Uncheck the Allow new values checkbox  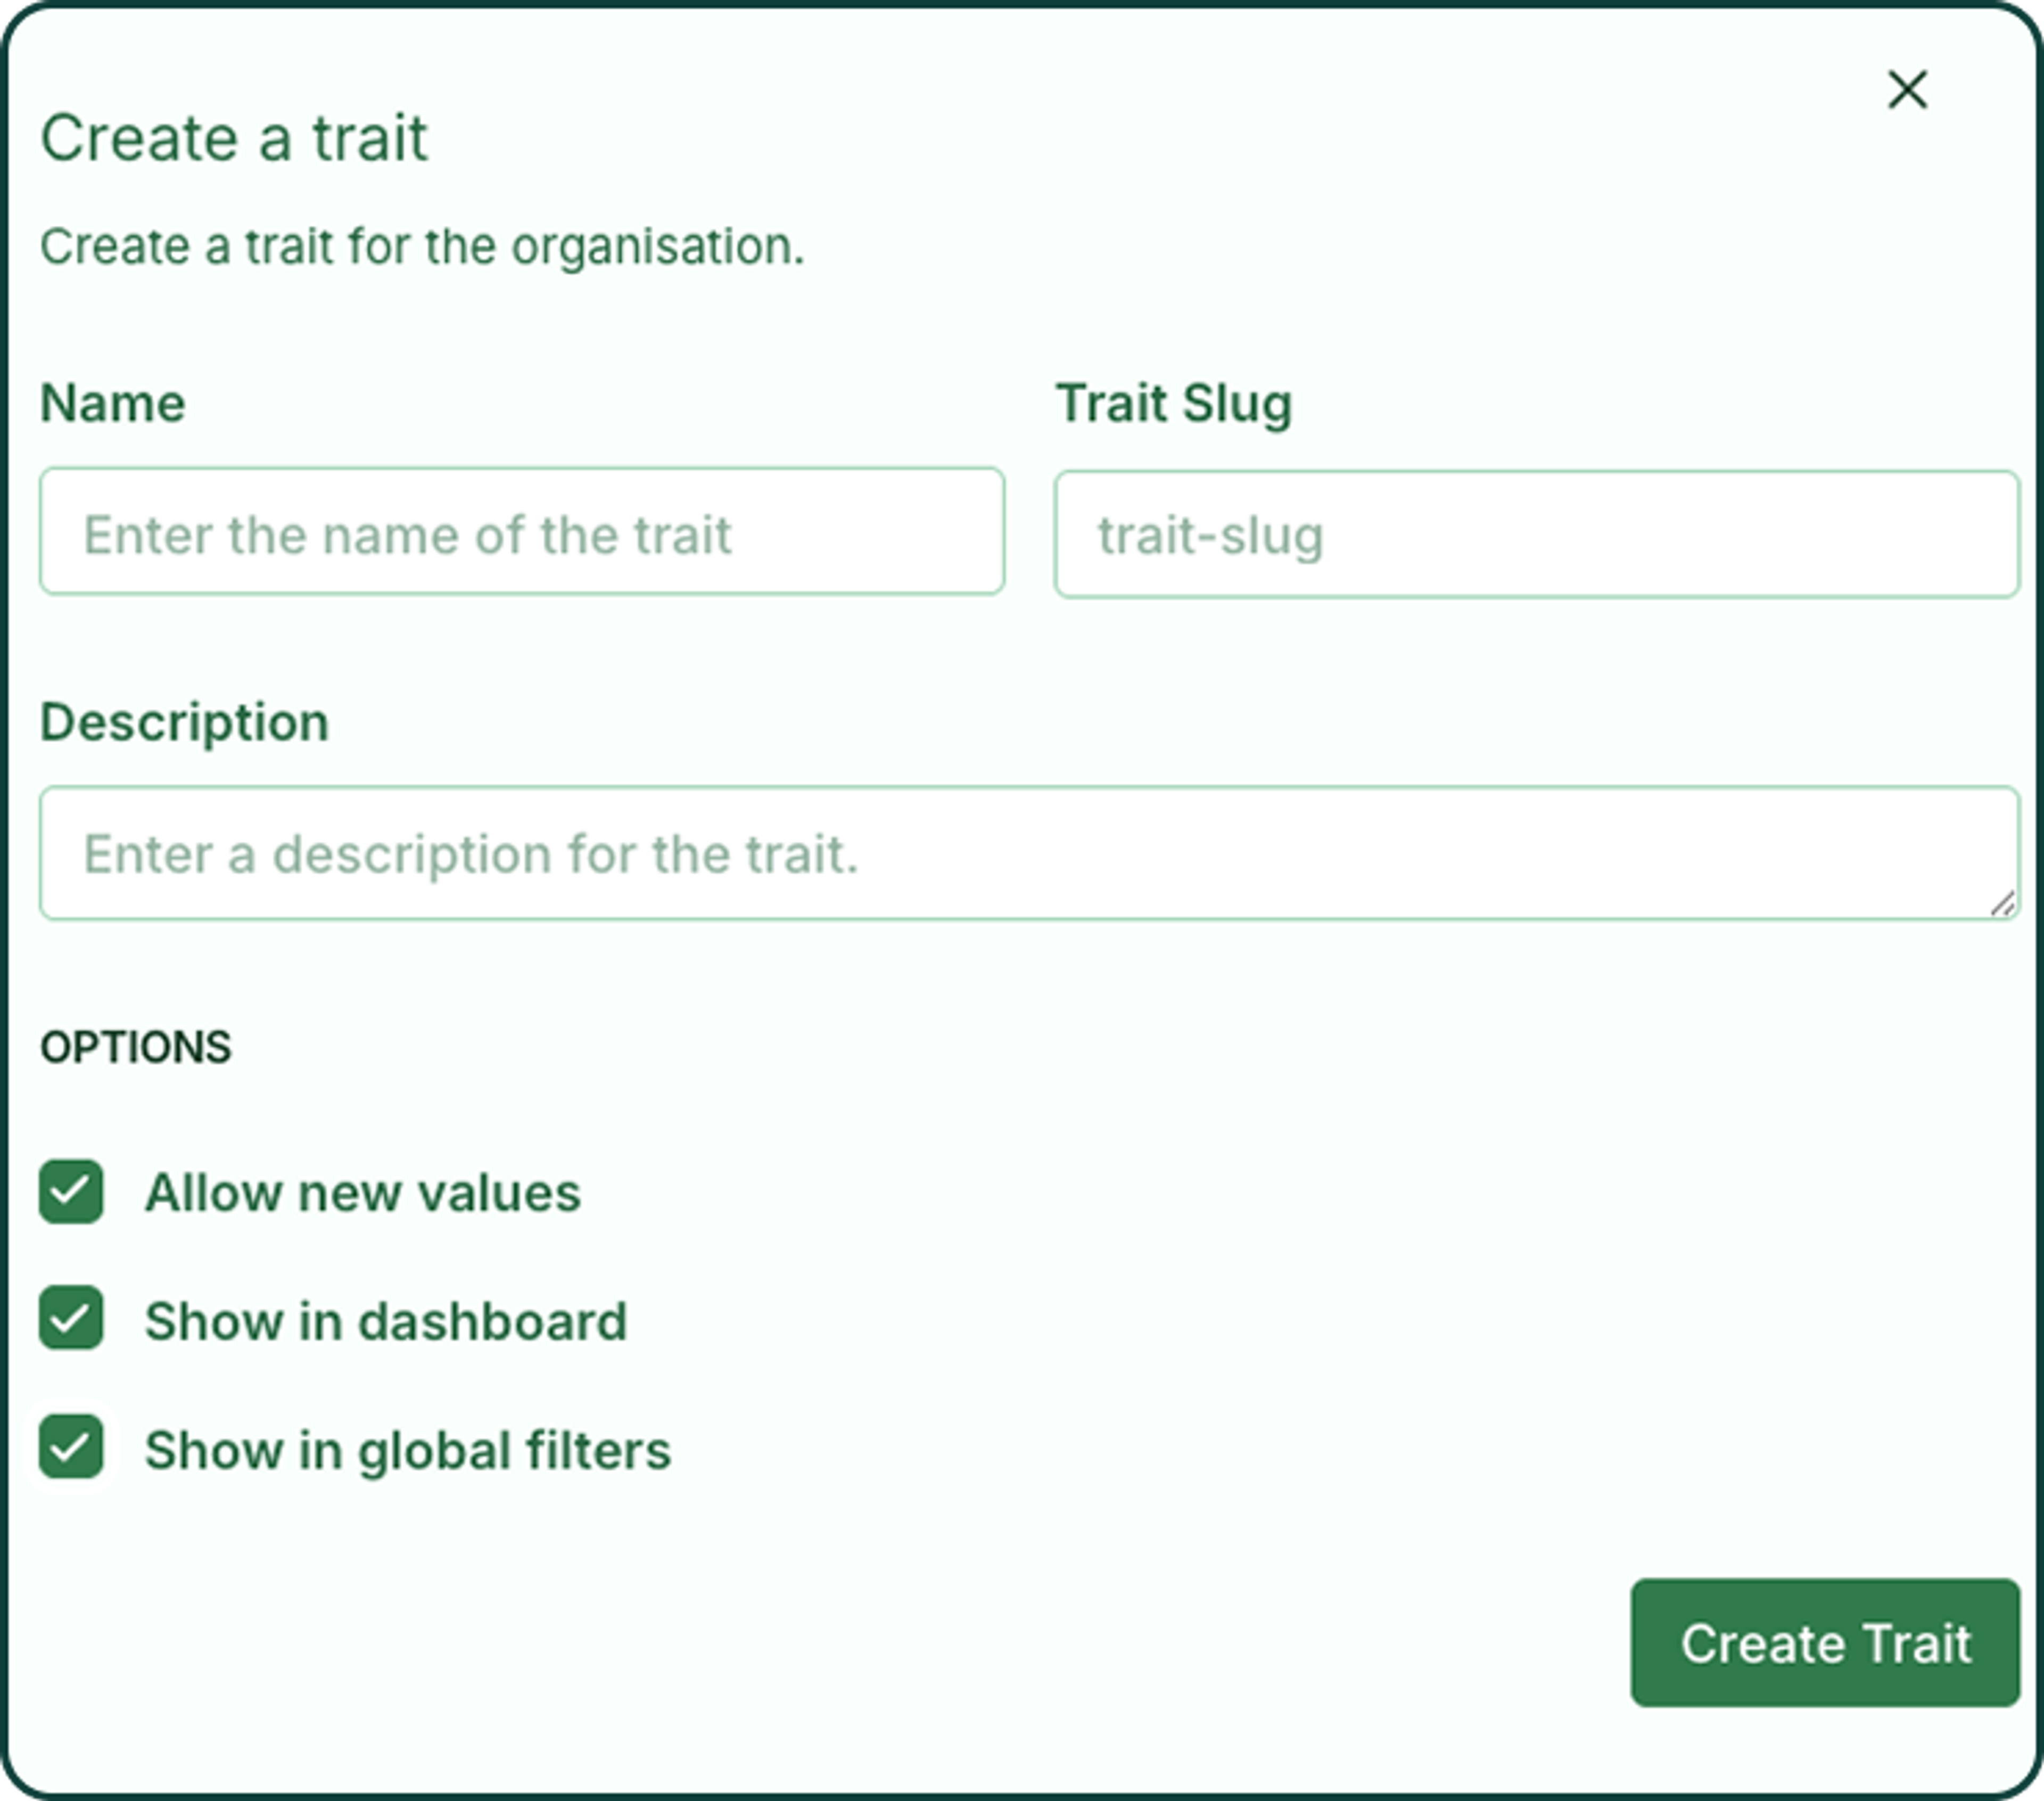click(71, 1191)
